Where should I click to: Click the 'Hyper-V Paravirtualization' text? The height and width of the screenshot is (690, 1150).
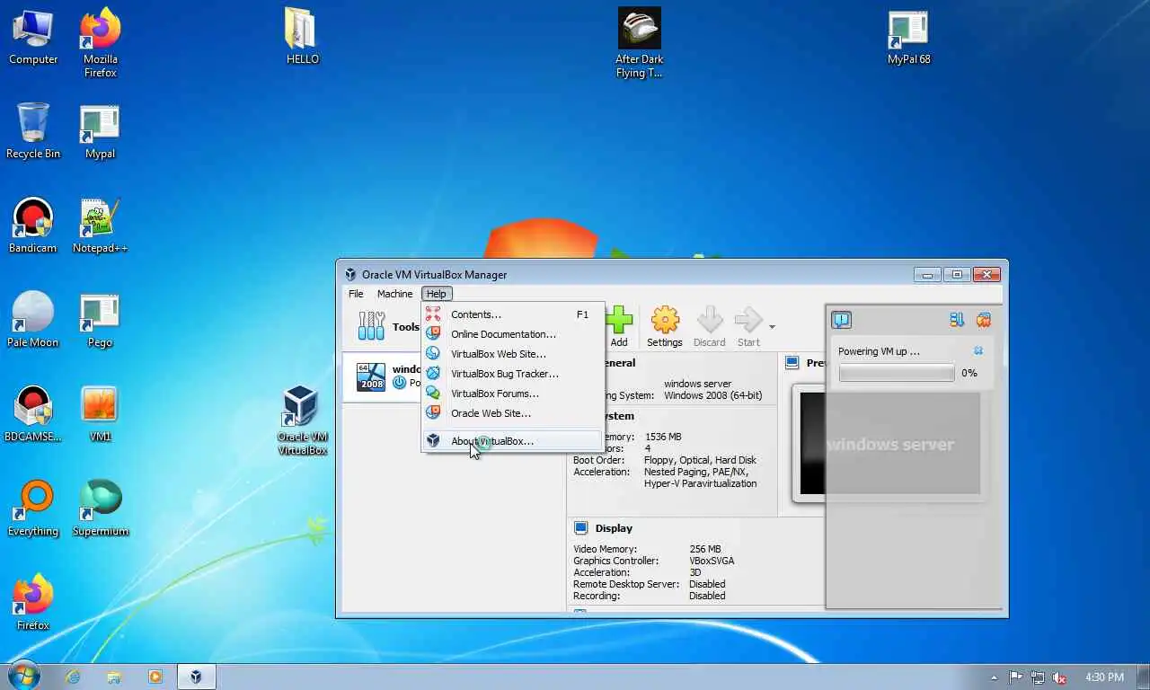(x=700, y=483)
